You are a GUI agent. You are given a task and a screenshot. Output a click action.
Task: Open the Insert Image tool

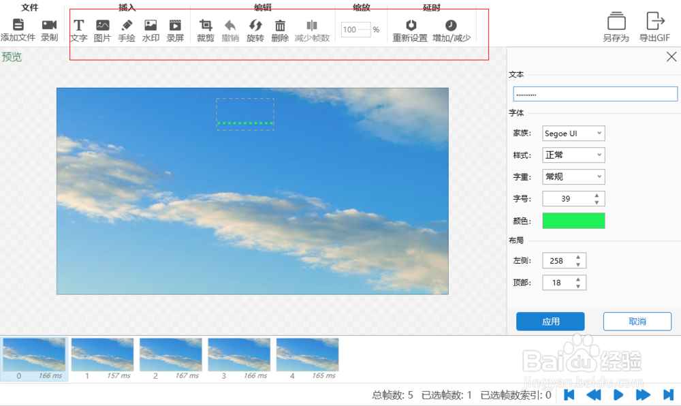pyautogui.click(x=102, y=29)
